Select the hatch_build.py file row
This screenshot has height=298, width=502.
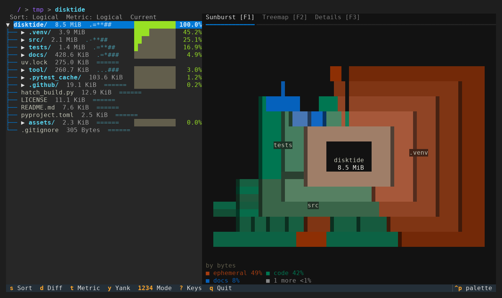pos(104,93)
